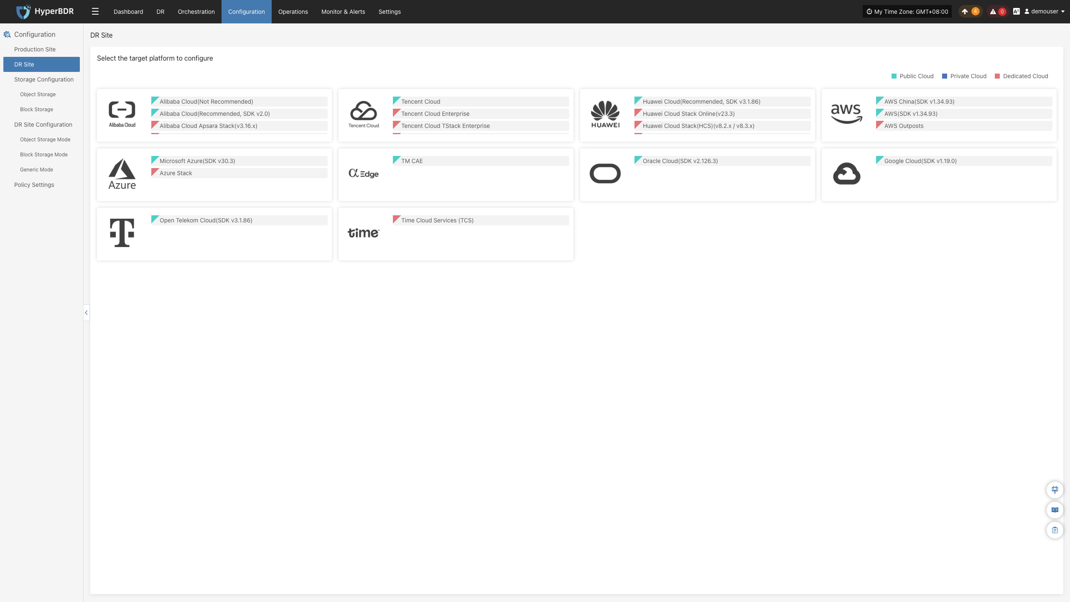Choose AWS(SDK v1.34.93)
Screen dimensions: 1070x602
[964, 114]
